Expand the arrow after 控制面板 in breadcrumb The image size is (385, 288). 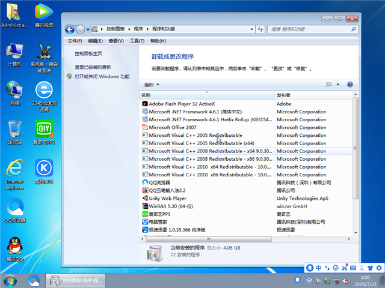tap(129, 29)
